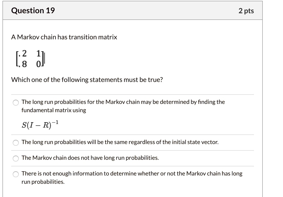Click the third answer's radio circle
Image resolution: width=283 pixels, height=197 pixels.
tap(16, 158)
